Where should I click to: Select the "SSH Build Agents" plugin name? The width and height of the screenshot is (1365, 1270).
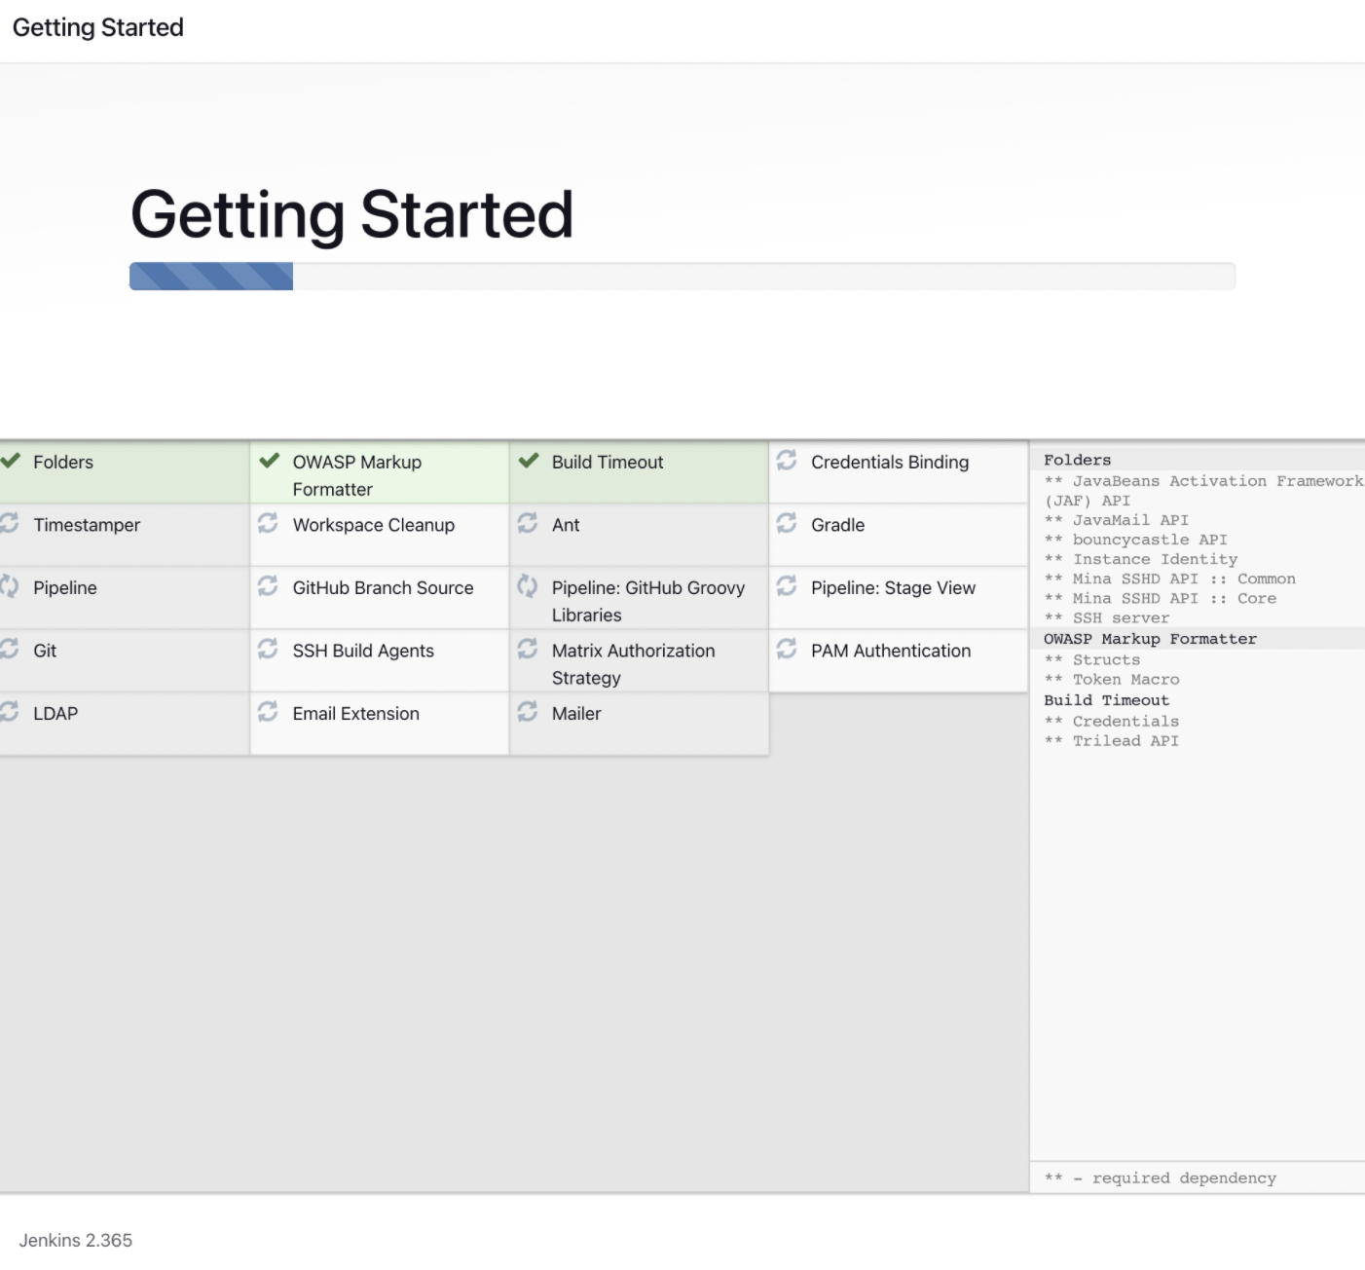(363, 651)
